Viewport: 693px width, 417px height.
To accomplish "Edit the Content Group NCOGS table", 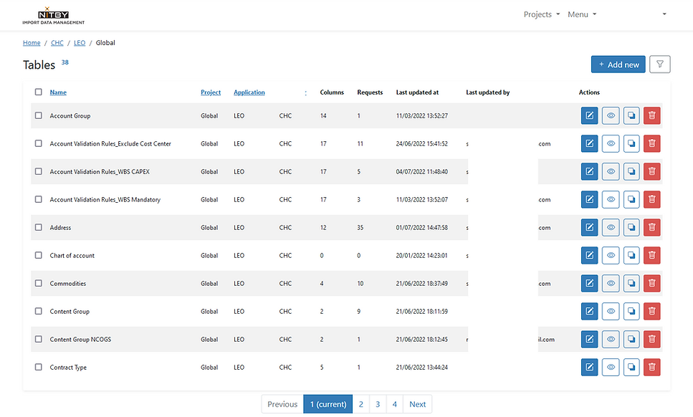I will pos(589,339).
